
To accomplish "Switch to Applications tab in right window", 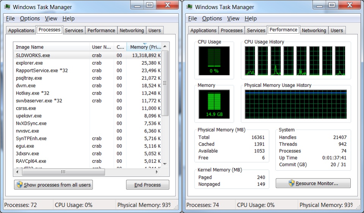I will 203,30.
